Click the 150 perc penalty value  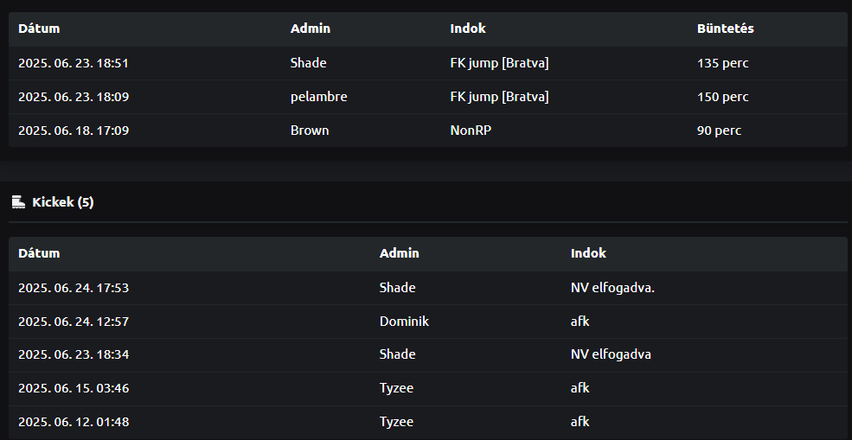pyautogui.click(x=722, y=97)
